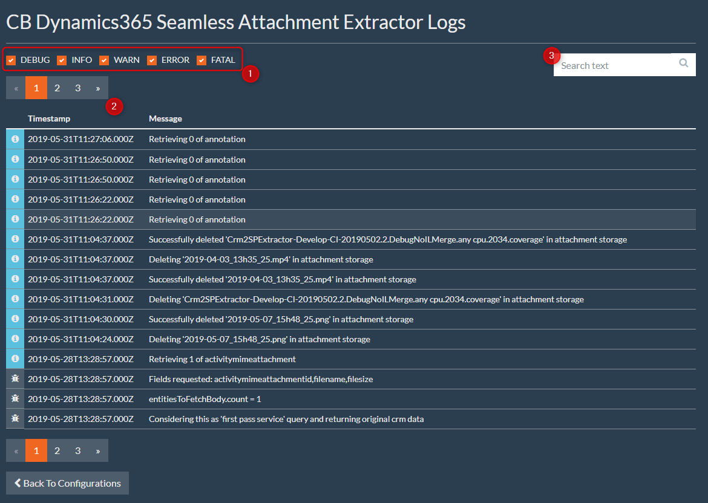Click info icon for 11:04:24 log entry
Viewport: 708px width, 503px height.
15,339
